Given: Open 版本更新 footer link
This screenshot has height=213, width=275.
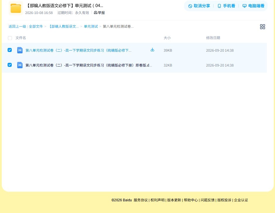Looking at the screenshot, I should pos(174,200).
